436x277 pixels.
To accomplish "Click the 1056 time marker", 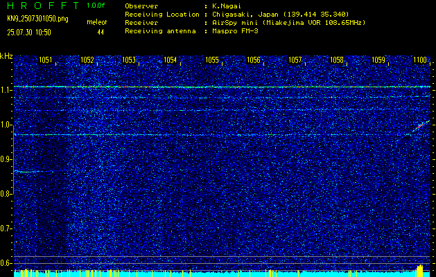I will pyautogui.click(x=254, y=60).
